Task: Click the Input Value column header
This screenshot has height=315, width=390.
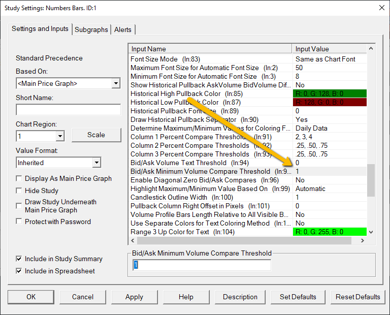Action: point(330,49)
